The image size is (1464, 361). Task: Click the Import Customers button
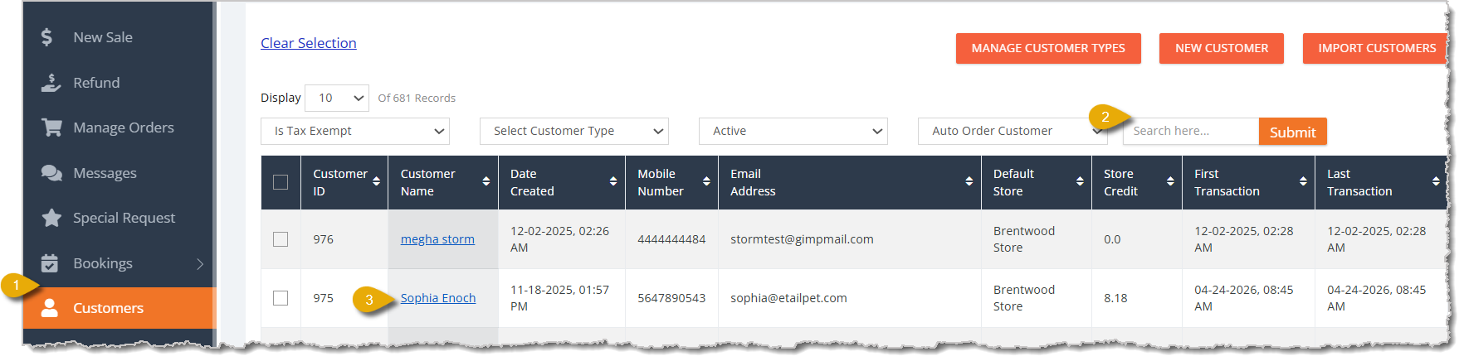1376,48
